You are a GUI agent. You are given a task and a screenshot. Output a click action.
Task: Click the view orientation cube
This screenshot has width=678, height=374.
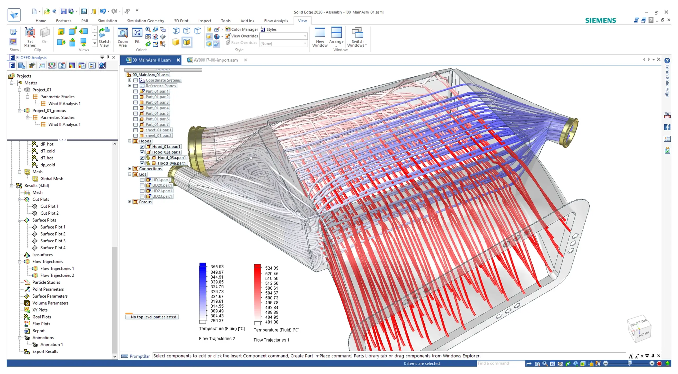point(639,329)
